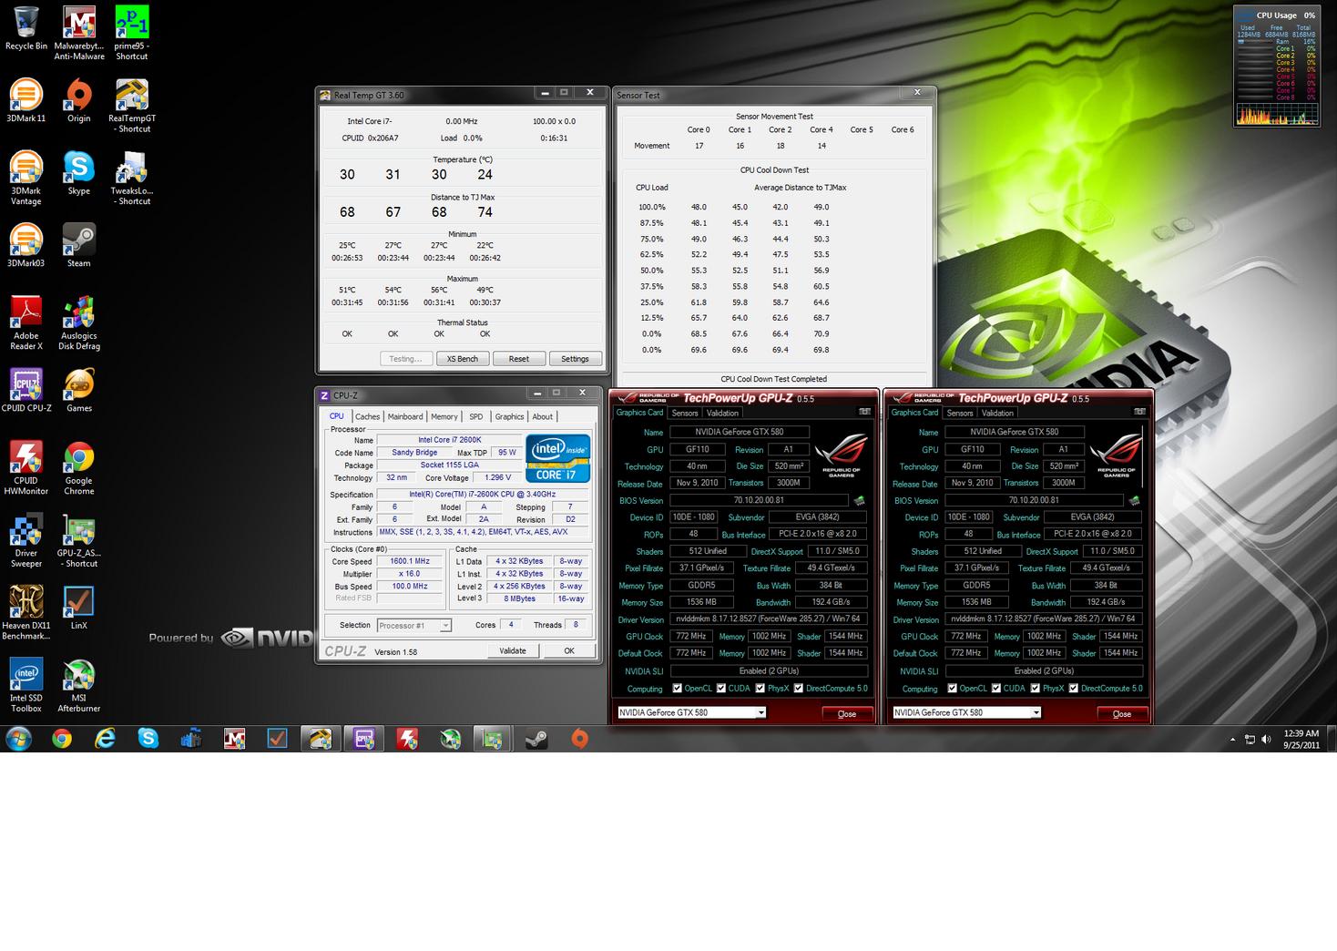The width and height of the screenshot is (1337, 951).
Task: Open Google Chrome desktop icon
Action: tap(79, 467)
